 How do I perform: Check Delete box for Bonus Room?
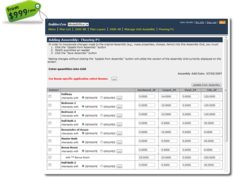[x=50, y=150]
